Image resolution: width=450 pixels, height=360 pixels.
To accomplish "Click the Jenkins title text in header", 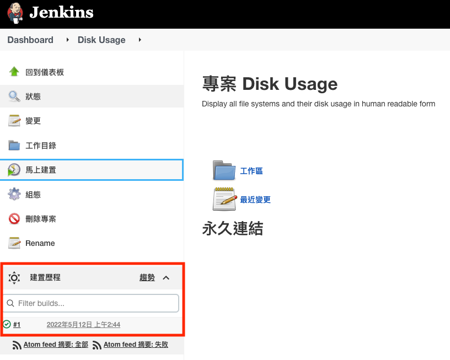I will [x=61, y=12].
